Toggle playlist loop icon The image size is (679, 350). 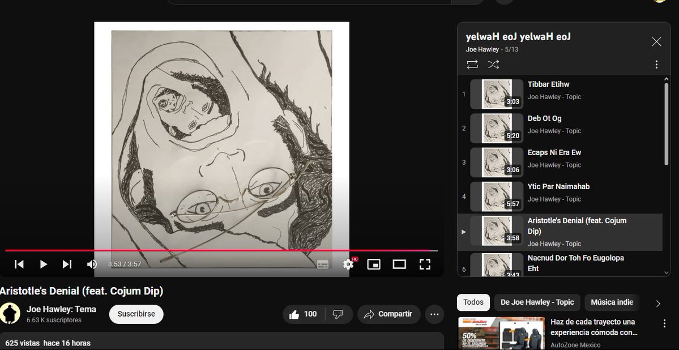tap(472, 65)
